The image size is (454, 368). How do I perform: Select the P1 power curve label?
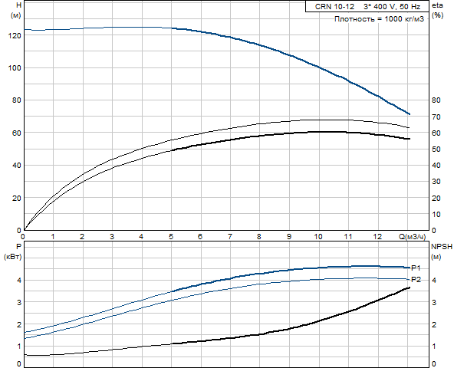pyautogui.click(x=416, y=268)
